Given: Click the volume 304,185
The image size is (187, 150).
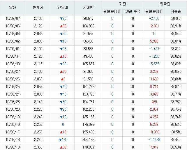Looking at the screenshot, I should (x=88, y=140).
